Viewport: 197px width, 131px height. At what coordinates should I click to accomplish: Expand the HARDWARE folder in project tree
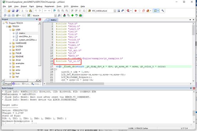(x=10, y=43)
